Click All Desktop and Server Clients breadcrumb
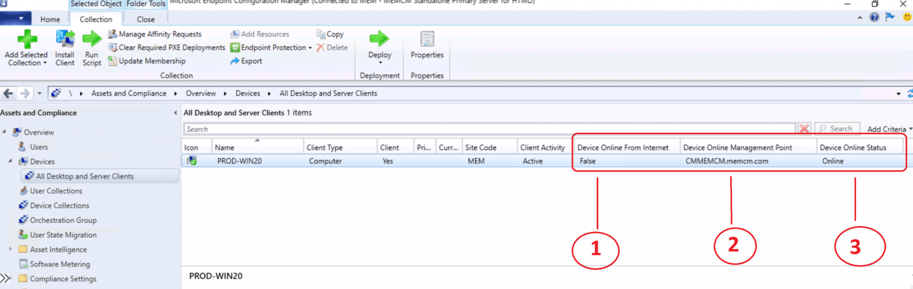 pos(328,93)
